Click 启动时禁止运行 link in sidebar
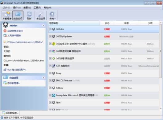The width and height of the screenshot is (163, 120). click(15, 31)
